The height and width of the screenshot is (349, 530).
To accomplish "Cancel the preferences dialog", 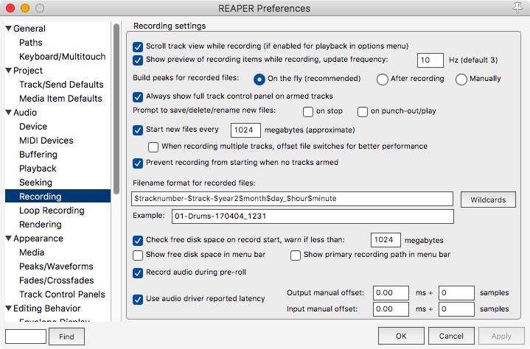I will click(451, 336).
